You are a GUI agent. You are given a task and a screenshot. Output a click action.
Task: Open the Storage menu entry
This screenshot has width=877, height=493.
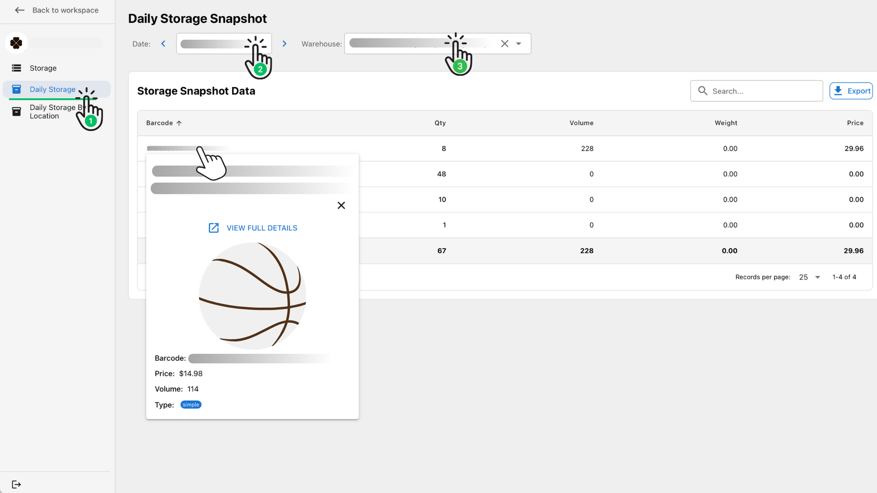click(x=43, y=68)
